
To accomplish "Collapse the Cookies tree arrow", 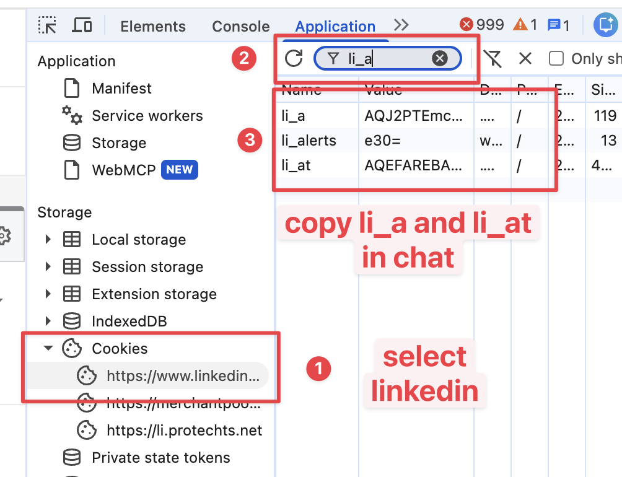I will [48, 348].
